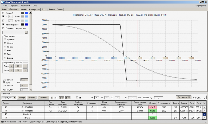Uncheck Расчет for RI140000BM1 row
This screenshot has height=124, width=208.
click(x=6, y=111)
